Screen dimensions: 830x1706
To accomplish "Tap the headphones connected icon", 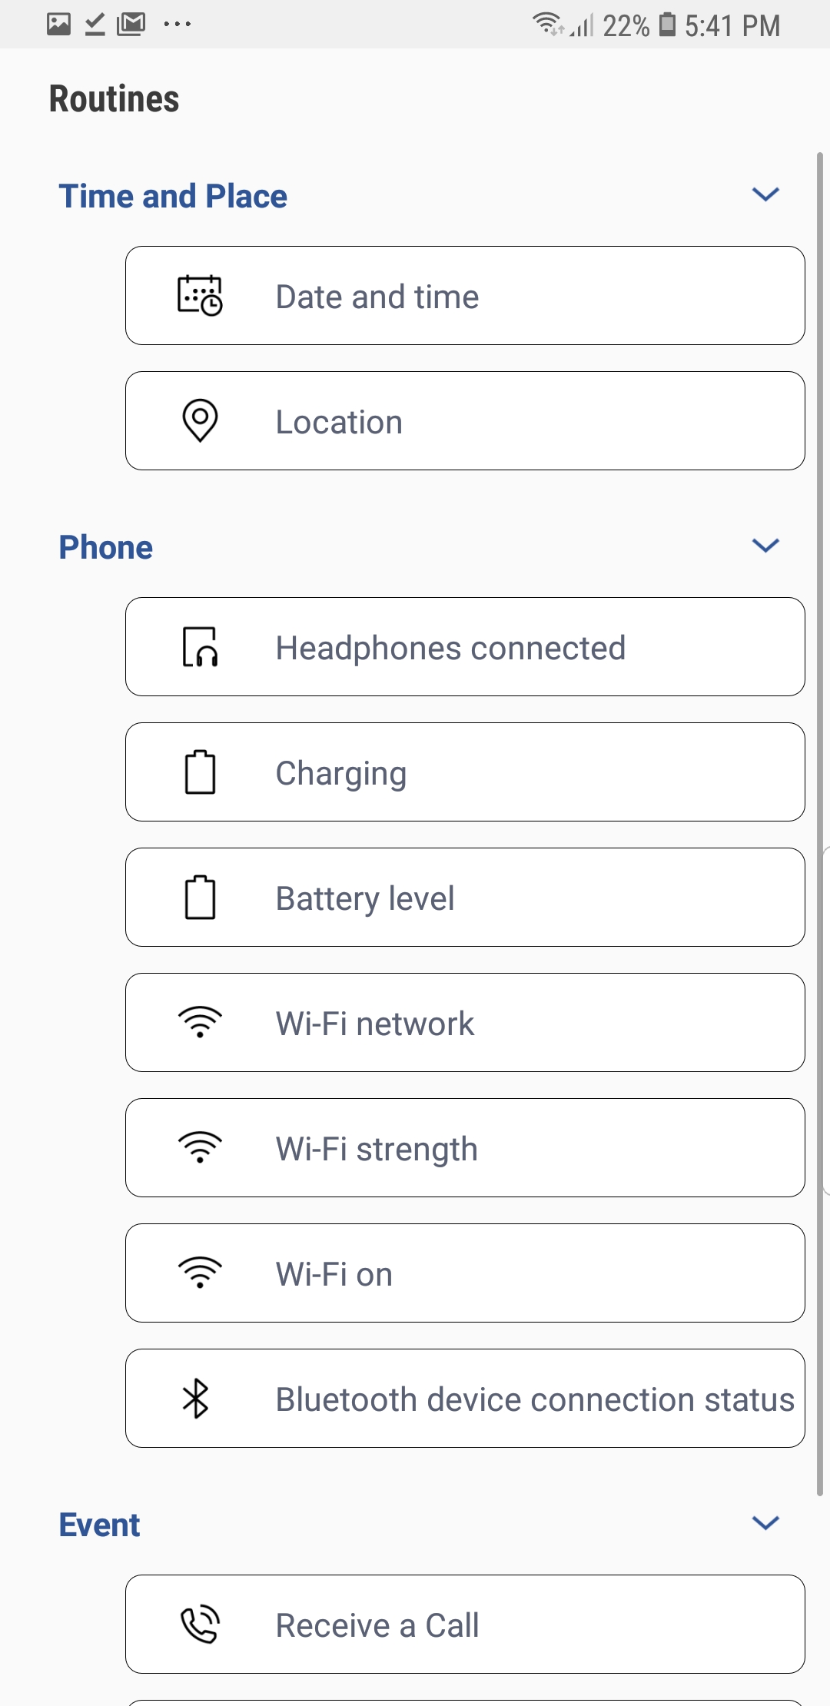I will (200, 647).
